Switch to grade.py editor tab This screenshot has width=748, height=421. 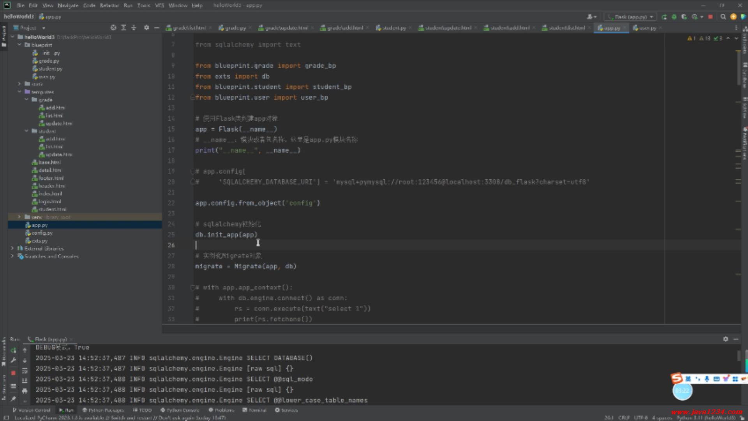(x=235, y=28)
